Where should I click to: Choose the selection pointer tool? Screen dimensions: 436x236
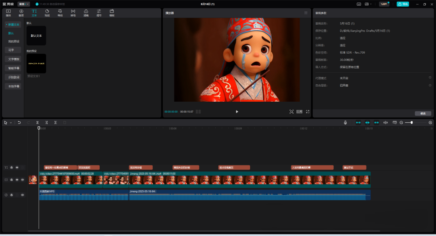[x=6, y=123]
